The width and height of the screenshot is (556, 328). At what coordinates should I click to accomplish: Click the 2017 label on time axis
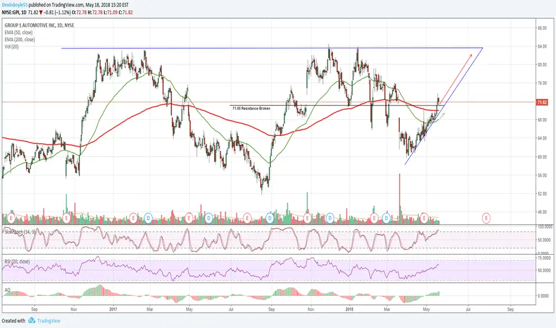click(113, 309)
